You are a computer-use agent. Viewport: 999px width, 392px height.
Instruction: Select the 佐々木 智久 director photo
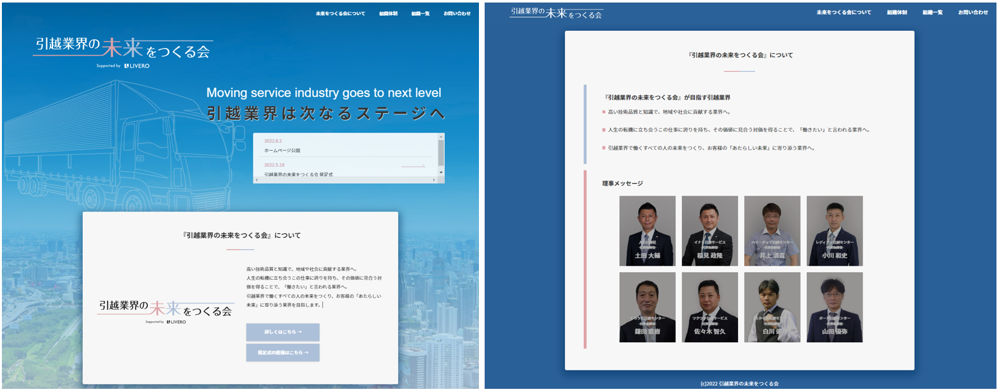(x=710, y=307)
